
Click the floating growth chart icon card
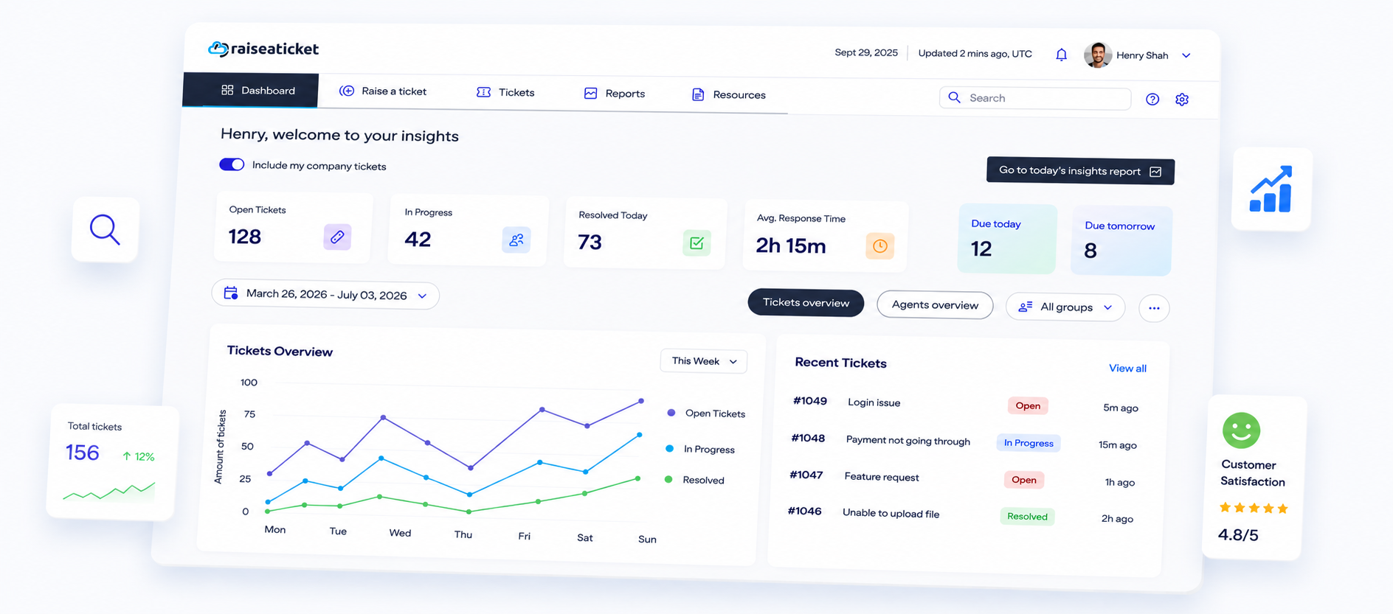(1271, 189)
